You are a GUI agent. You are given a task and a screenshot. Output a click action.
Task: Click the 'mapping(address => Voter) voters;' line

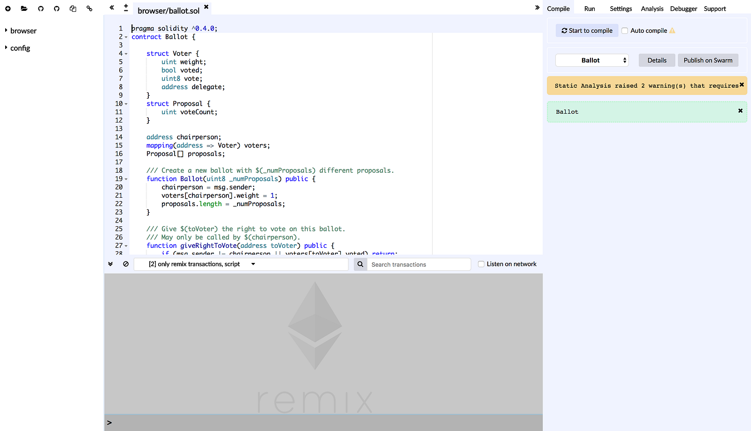tap(208, 146)
